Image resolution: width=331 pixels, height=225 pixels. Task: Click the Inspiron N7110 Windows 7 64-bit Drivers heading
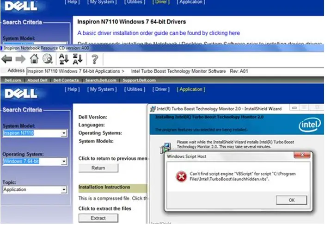pyautogui.click(x=131, y=22)
